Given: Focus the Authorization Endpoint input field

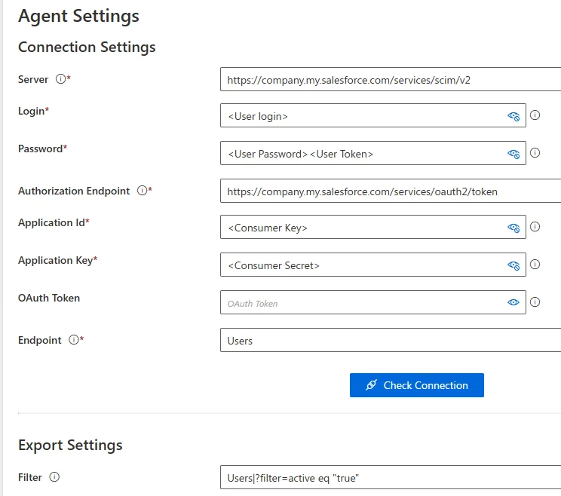Looking at the screenshot, I should 391,191.
